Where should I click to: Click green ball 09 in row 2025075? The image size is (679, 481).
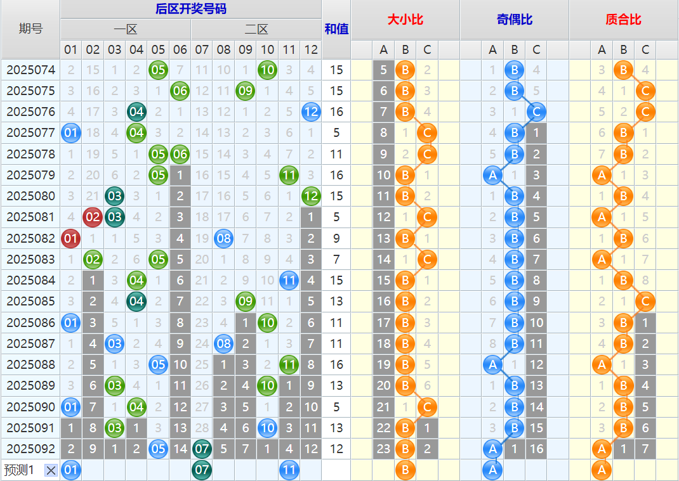point(246,91)
